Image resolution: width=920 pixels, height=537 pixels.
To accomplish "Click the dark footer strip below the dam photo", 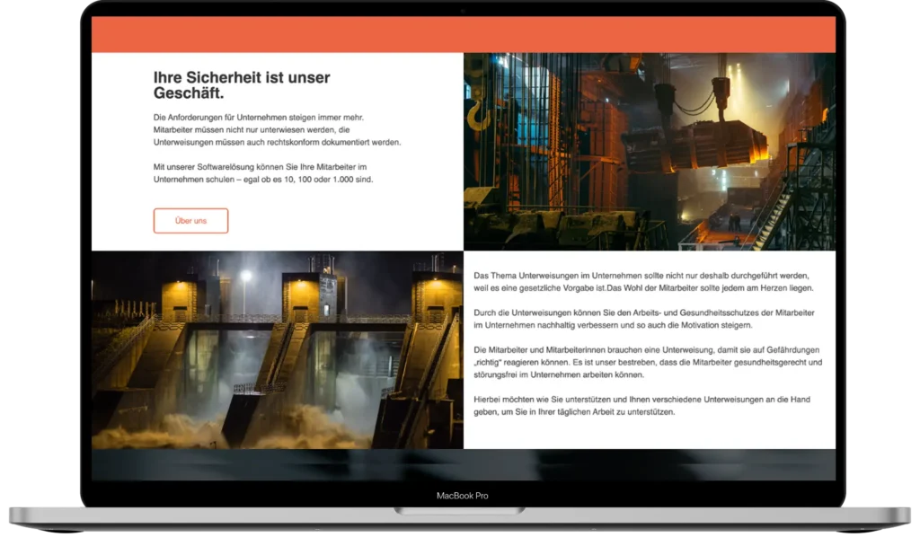I will tap(464, 465).
